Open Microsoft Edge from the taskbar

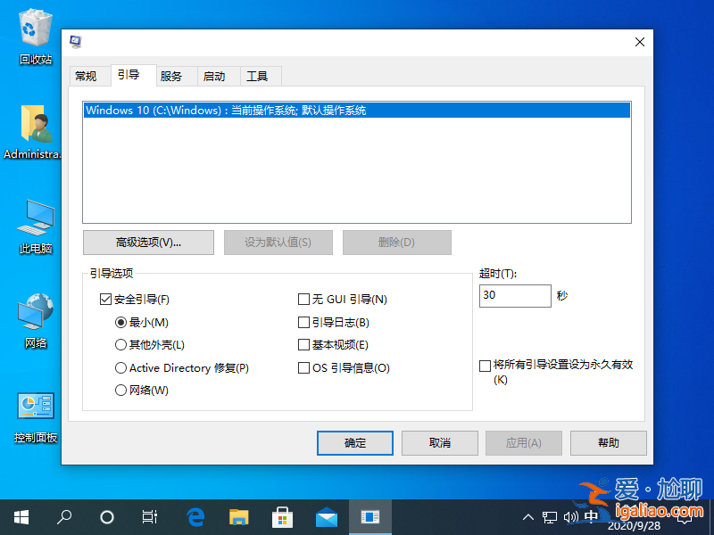[195, 516]
